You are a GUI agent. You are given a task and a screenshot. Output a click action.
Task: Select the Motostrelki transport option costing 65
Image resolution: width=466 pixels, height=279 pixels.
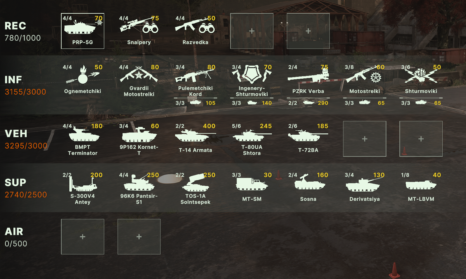[x=365, y=103]
